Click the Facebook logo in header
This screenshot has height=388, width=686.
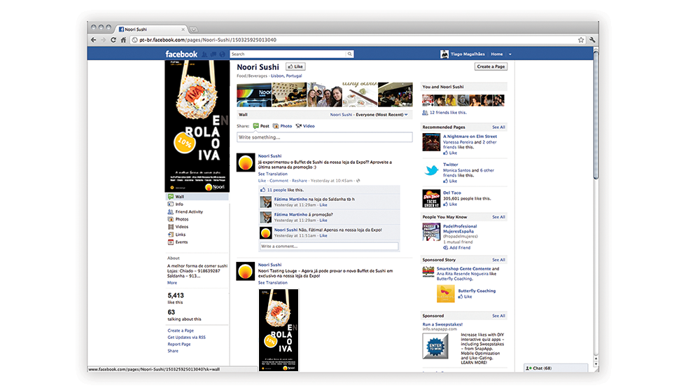point(181,54)
